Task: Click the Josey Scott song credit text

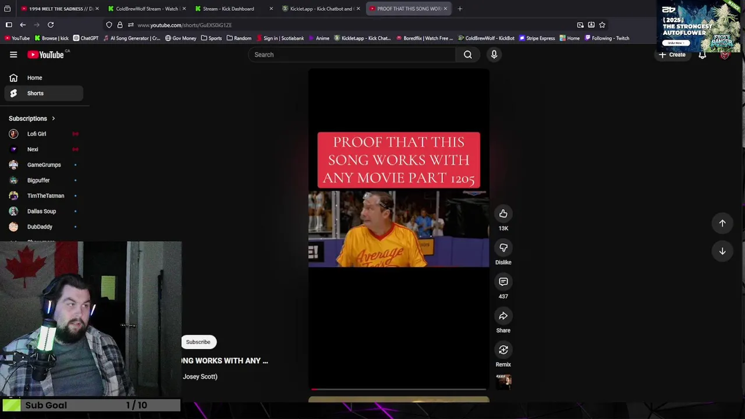Action: 200,377
